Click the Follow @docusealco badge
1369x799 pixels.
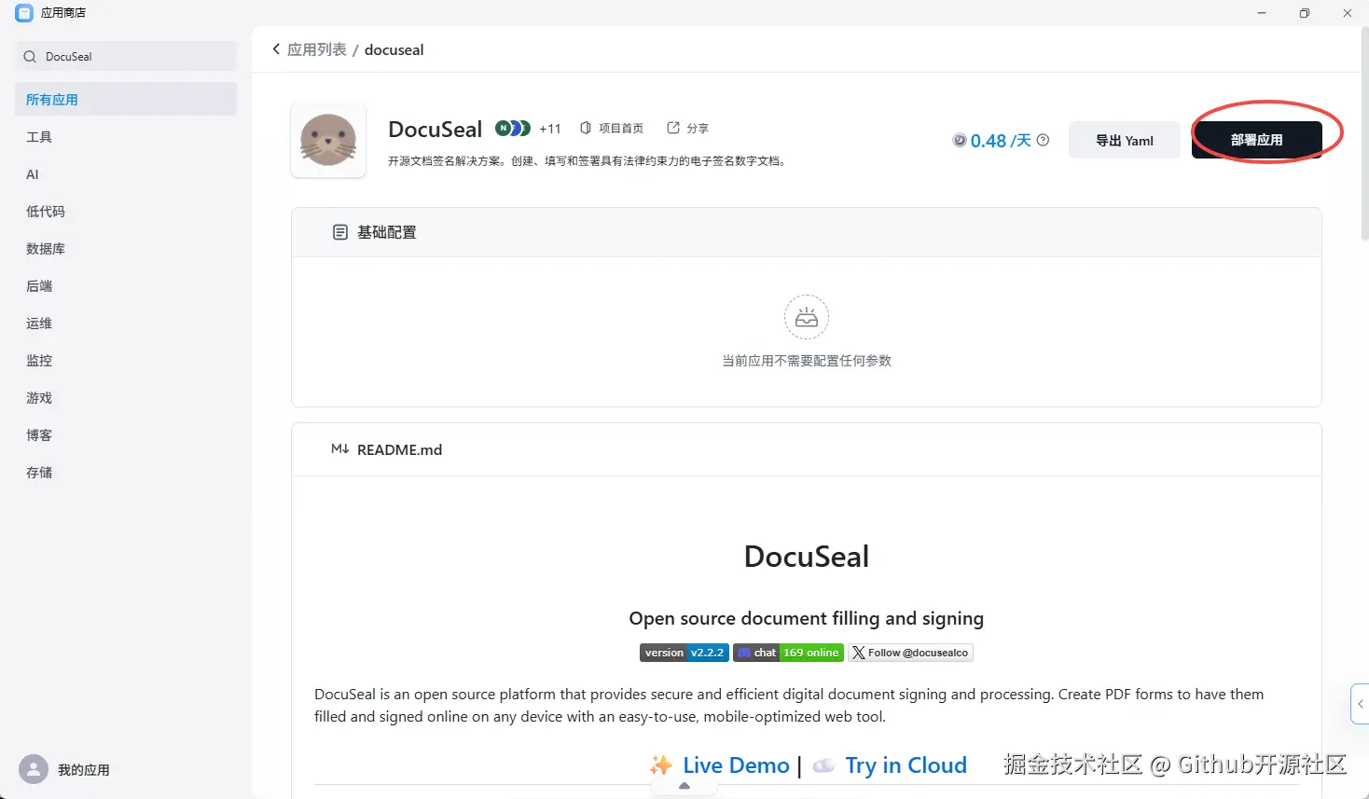pyautogui.click(x=910, y=653)
